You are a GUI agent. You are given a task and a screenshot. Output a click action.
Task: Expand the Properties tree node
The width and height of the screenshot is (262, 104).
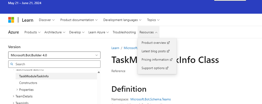click(17, 90)
